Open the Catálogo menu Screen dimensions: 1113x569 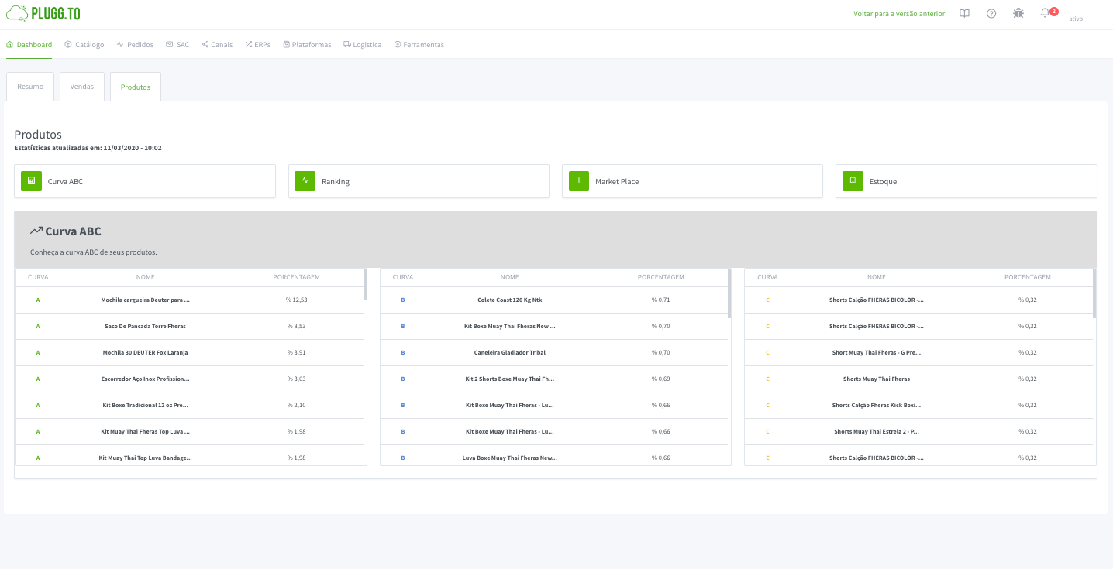point(84,45)
